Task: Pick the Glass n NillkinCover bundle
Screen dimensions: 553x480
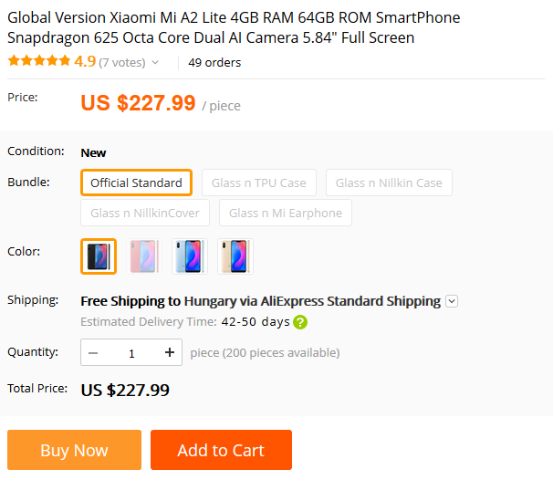Action: [146, 214]
